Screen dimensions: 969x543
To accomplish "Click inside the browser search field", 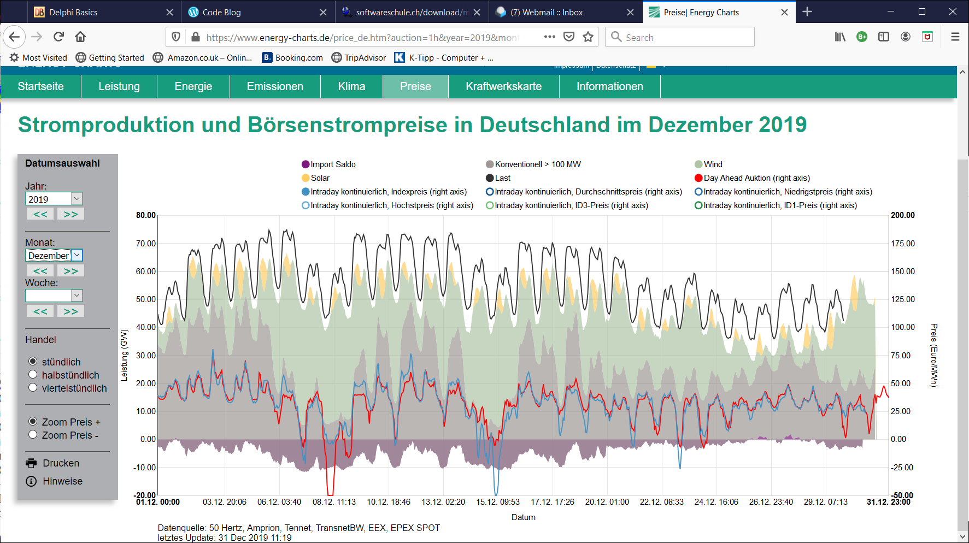I will (679, 37).
